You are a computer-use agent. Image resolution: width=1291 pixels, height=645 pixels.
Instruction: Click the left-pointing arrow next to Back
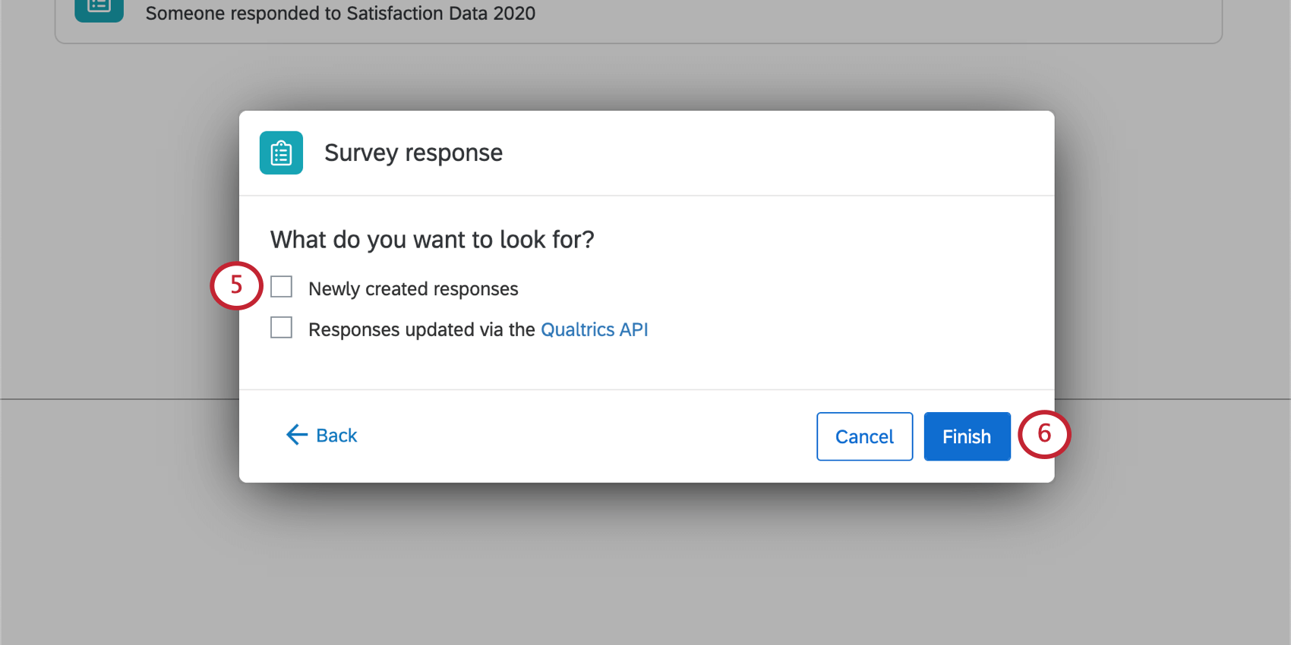click(296, 435)
